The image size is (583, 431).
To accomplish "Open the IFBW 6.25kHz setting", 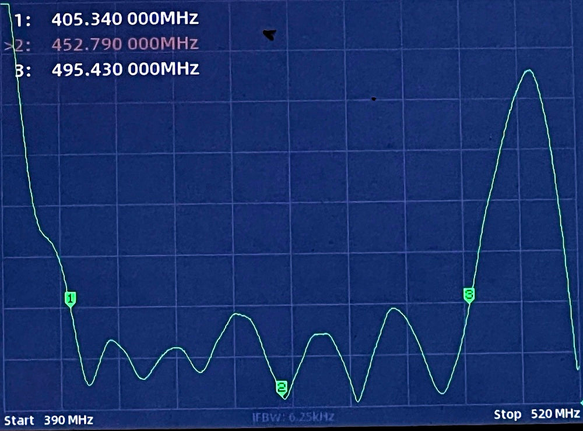I will click(293, 417).
